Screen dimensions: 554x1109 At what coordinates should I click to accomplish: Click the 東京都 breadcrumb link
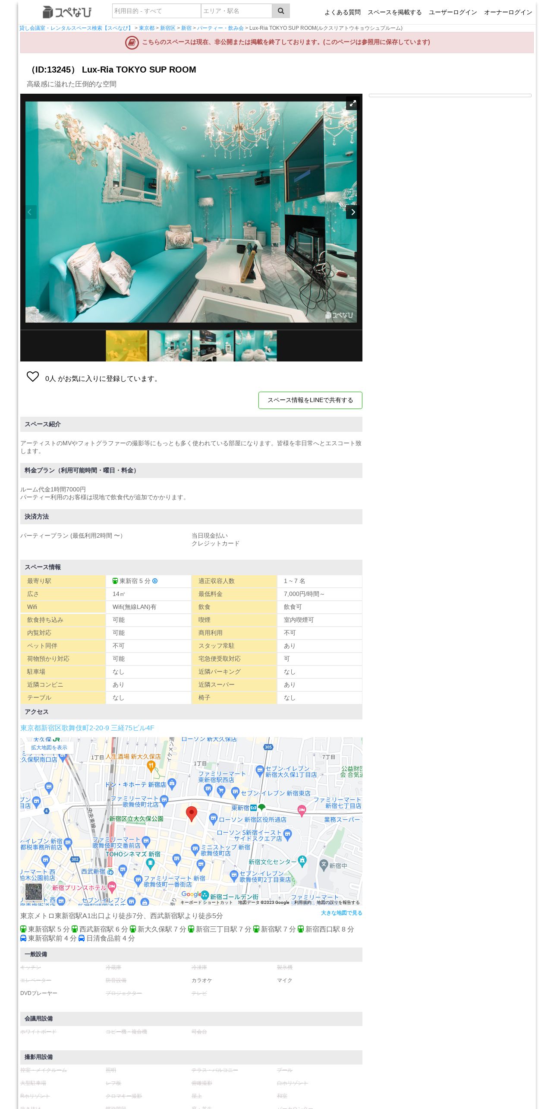tap(147, 28)
